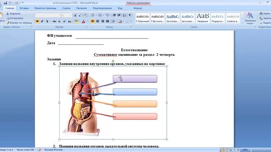This screenshot has height=152, width=271.
Task: Click the Grow Font icon
Action: point(75,15)
